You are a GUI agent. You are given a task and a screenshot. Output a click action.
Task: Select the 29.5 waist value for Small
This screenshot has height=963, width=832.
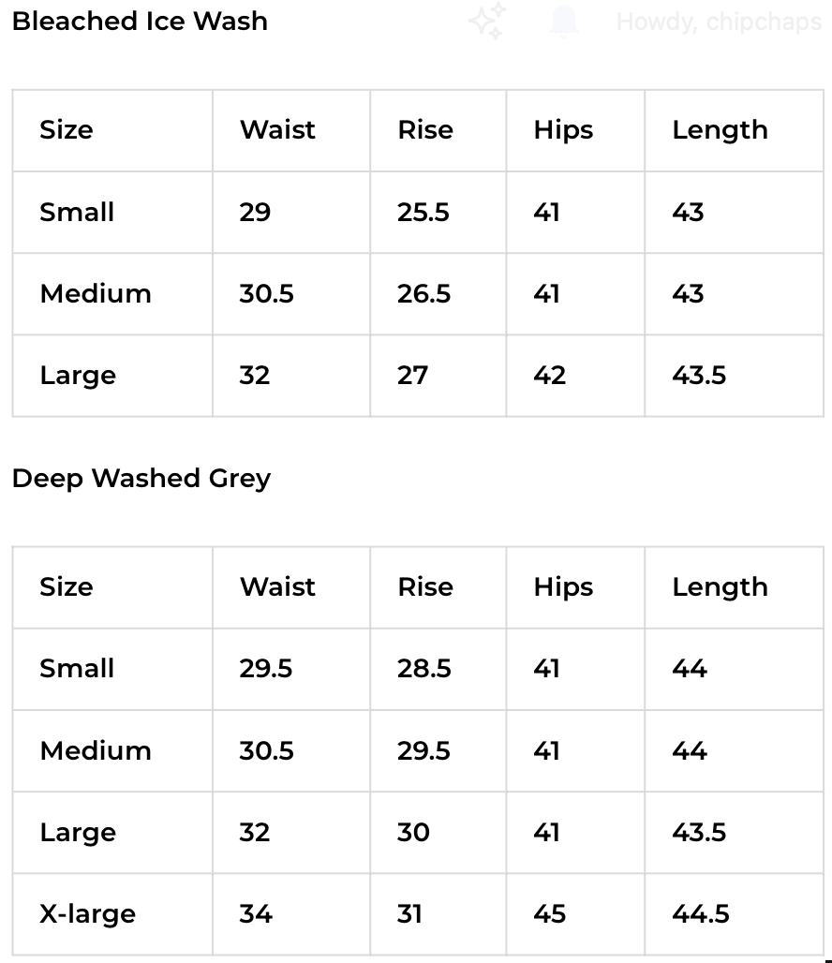pos(266,669)
